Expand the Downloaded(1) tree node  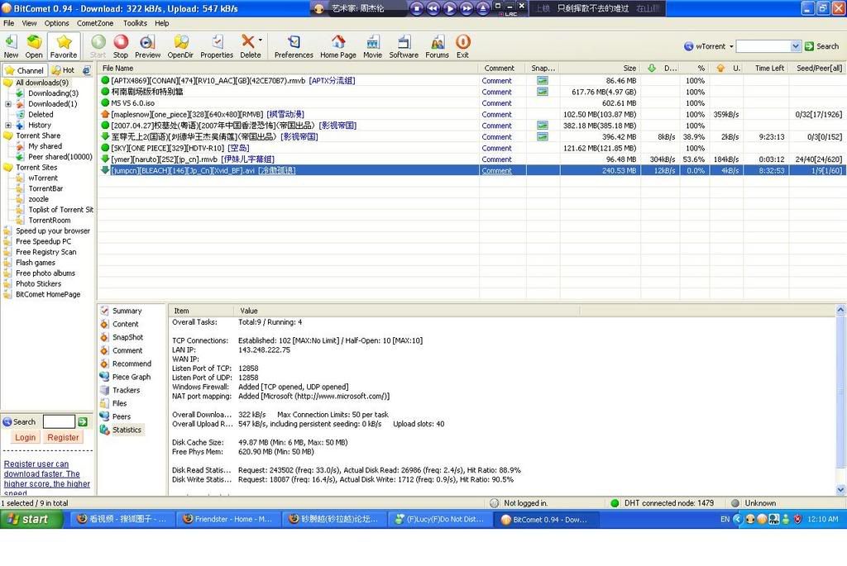click(x=8, y=104)
